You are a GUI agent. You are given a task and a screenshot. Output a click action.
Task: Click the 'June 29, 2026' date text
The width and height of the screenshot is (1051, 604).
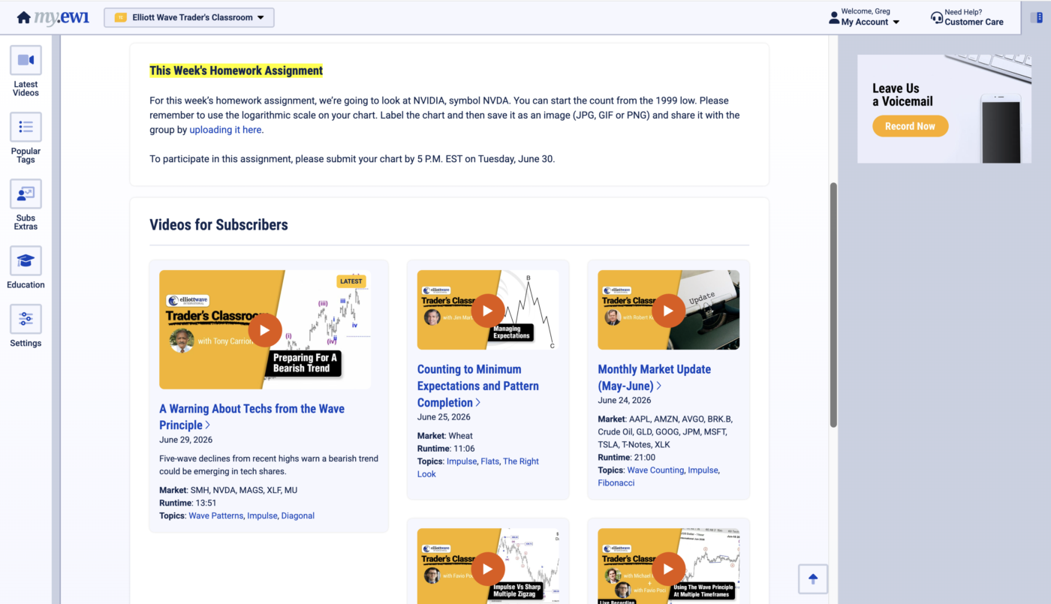tap(185, 440)
